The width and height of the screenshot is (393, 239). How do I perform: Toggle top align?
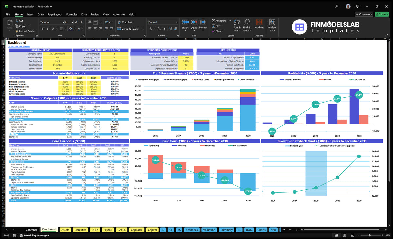coord(90,22)
